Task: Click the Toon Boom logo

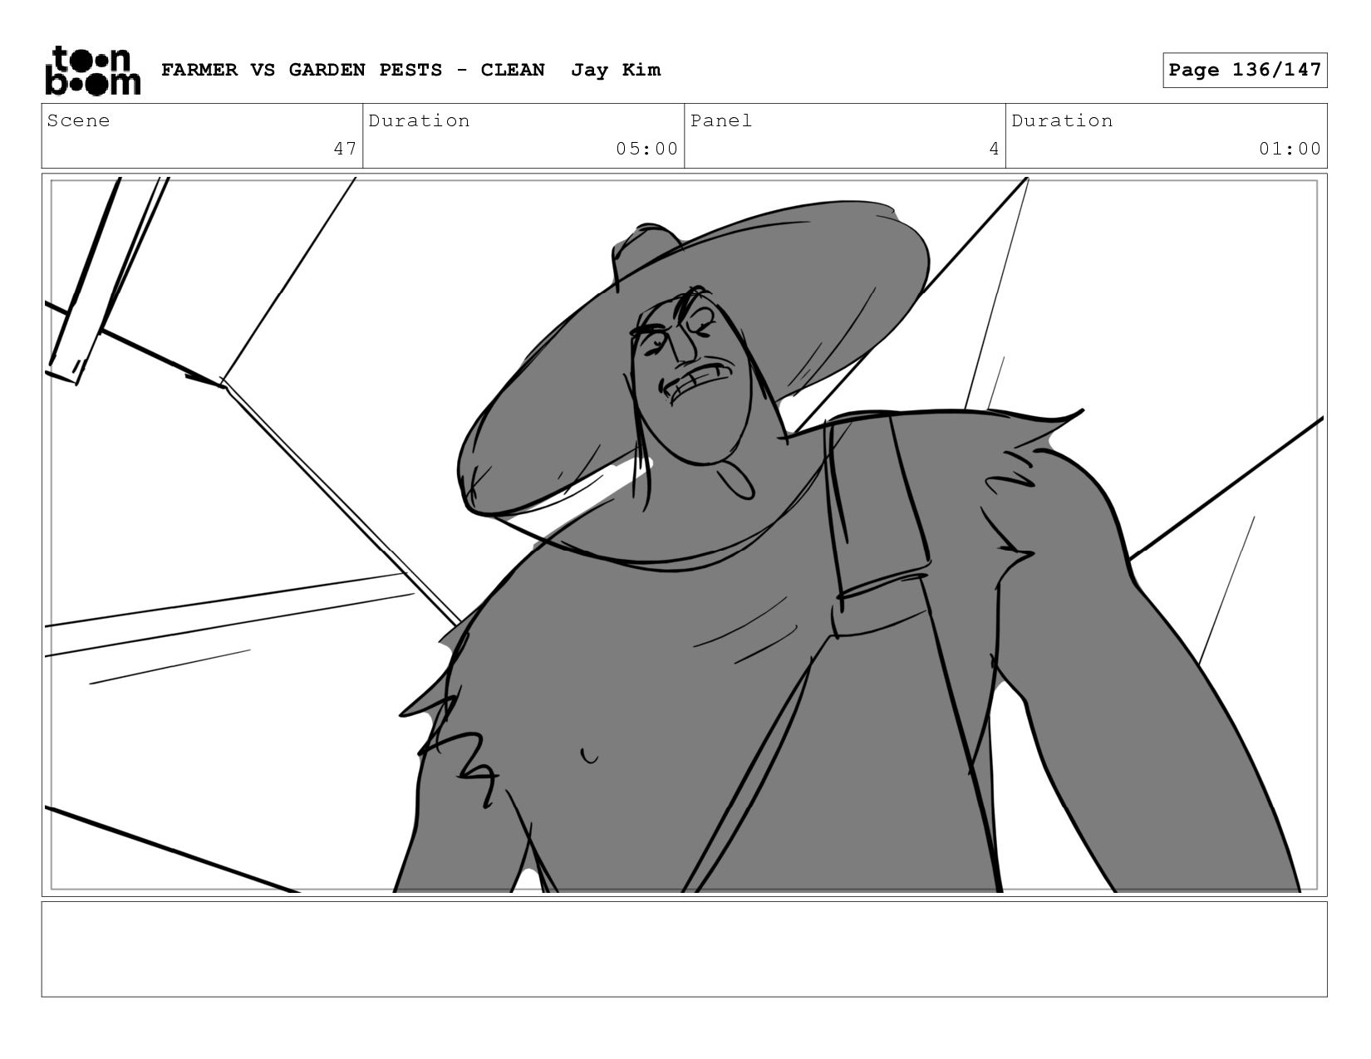Action: click(x=92, y=71)
